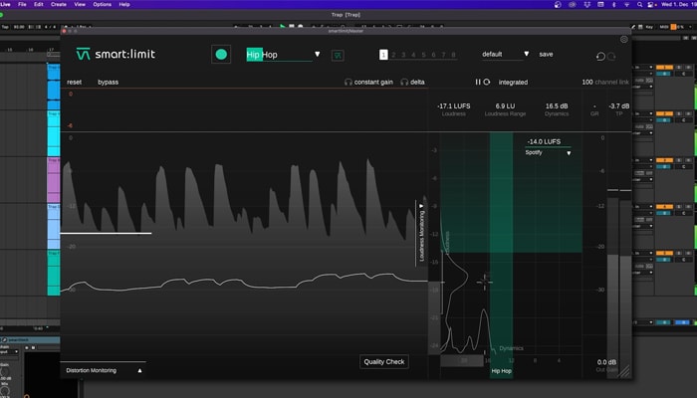The width and height of the screenshot is (697, 398).
Task: Open macOS Spotlight search icon
Action: (x=639, y=4)
